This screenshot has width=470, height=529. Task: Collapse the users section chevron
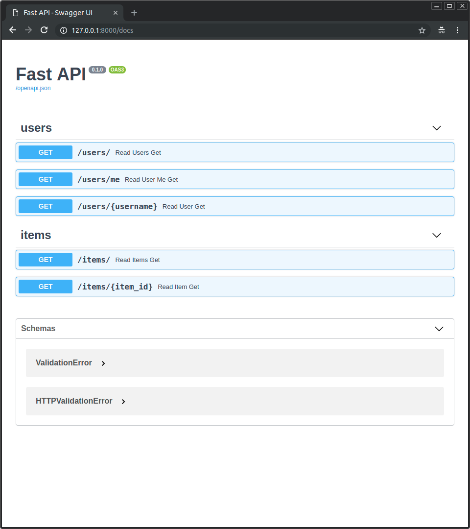[x=437, y=128]
